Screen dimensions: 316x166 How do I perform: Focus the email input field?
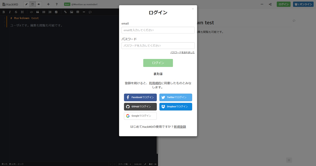pos(158,30)
